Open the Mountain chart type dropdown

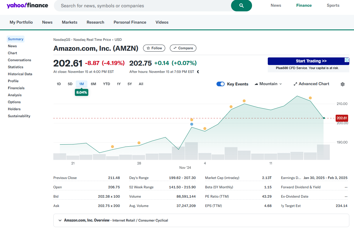[x=268, y=84]
